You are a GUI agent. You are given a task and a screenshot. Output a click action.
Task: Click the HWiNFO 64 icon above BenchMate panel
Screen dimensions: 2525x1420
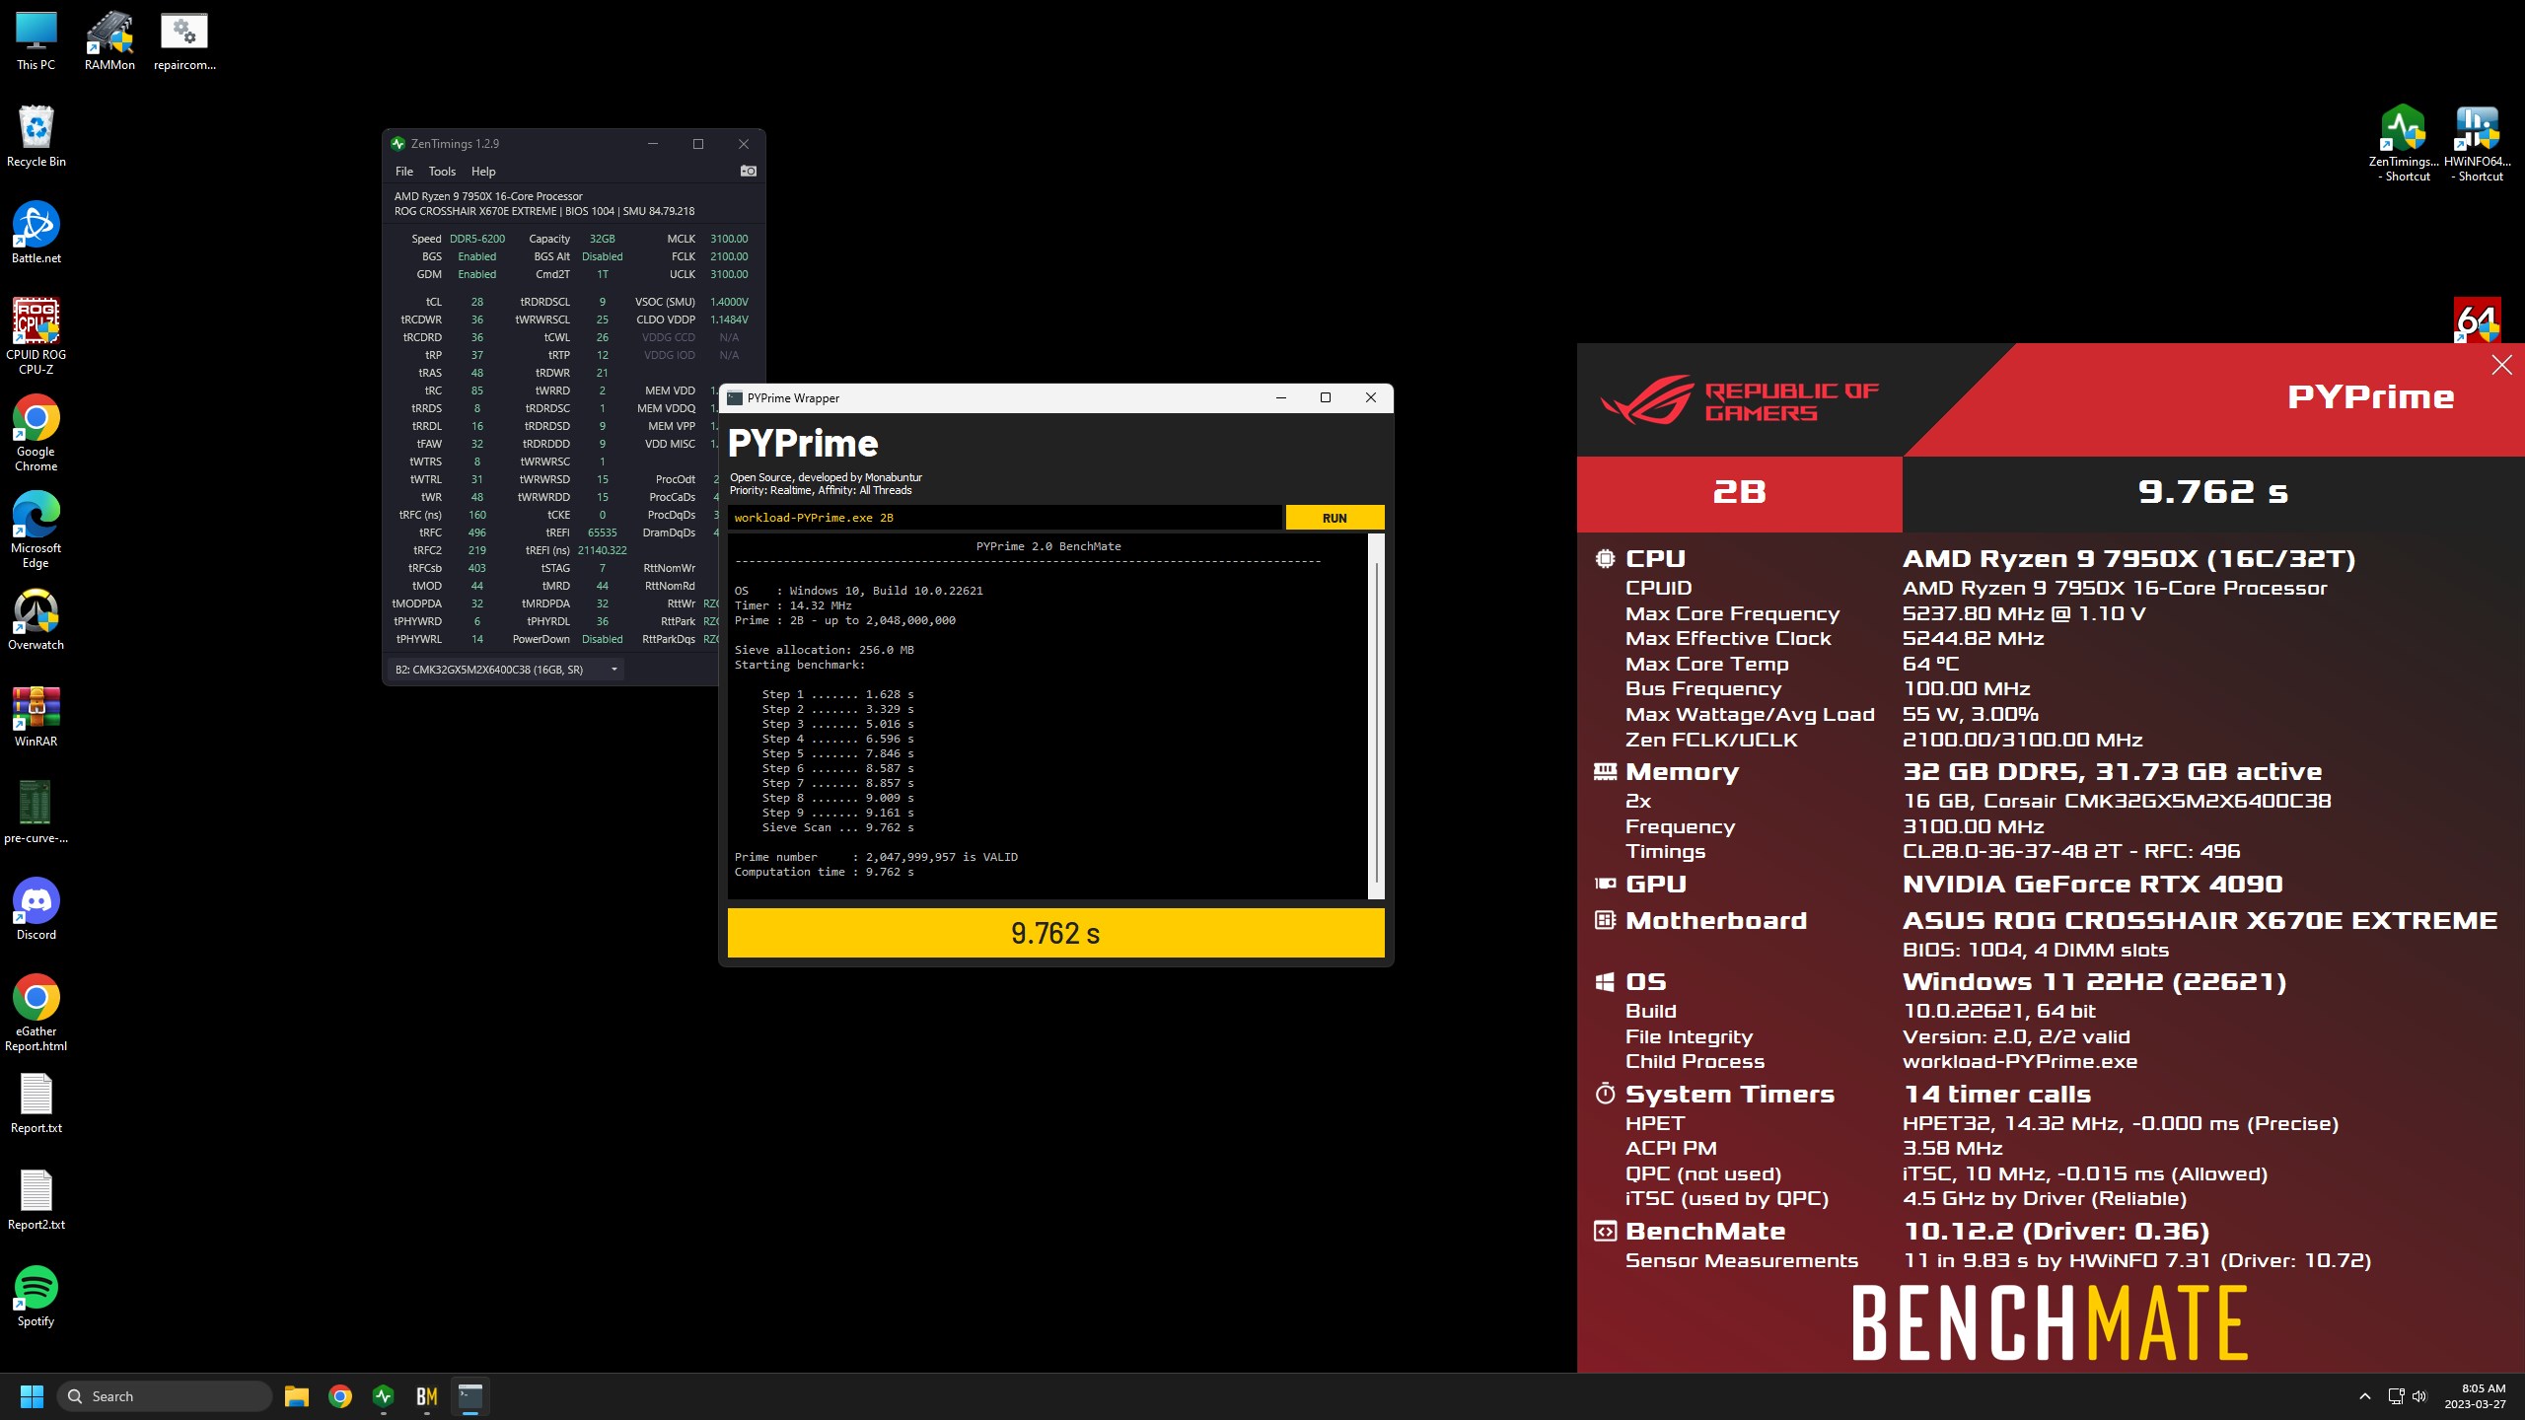point(2477,320)
